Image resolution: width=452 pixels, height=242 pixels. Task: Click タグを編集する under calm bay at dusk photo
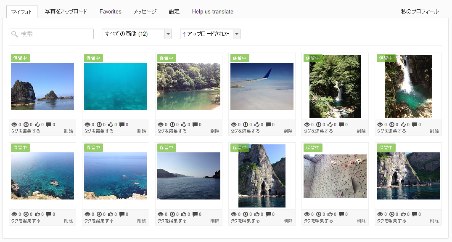[172, 221]
